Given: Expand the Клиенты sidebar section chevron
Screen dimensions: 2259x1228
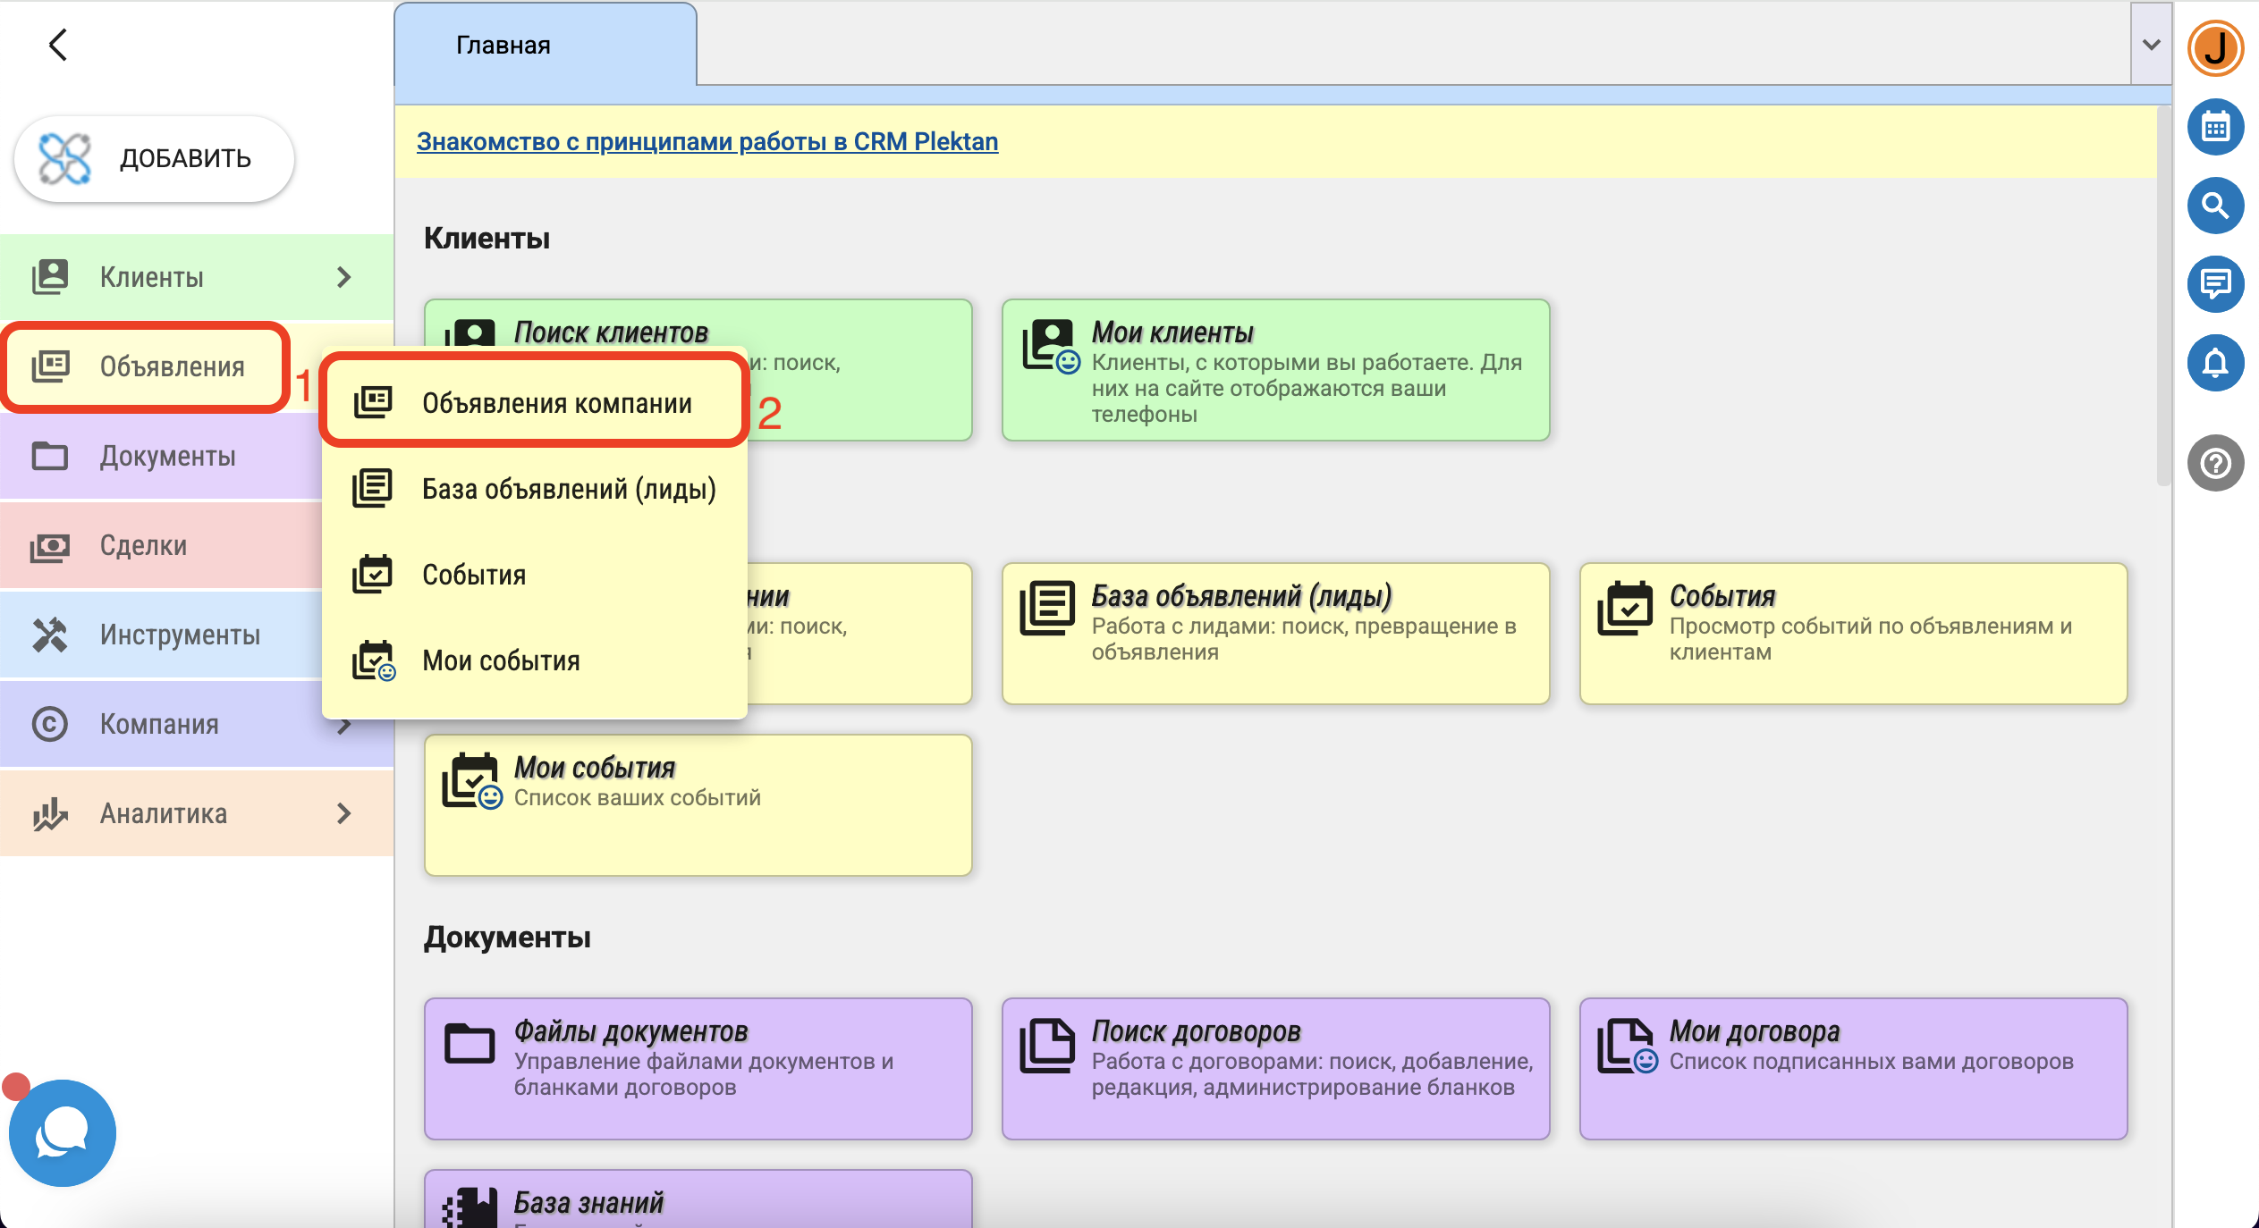Looking at the screenshot, I should 343,277.
